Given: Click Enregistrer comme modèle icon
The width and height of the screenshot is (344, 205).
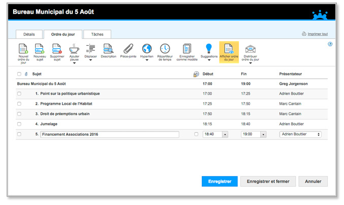Looking at the screenshot, I should tap(187, 49).
